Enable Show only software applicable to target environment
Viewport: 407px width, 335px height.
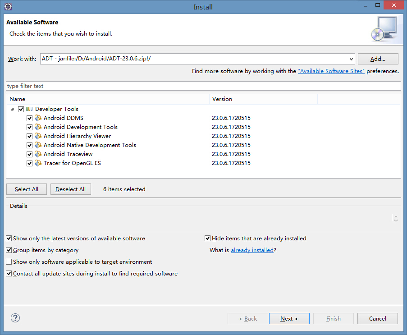tap(9, 262)
